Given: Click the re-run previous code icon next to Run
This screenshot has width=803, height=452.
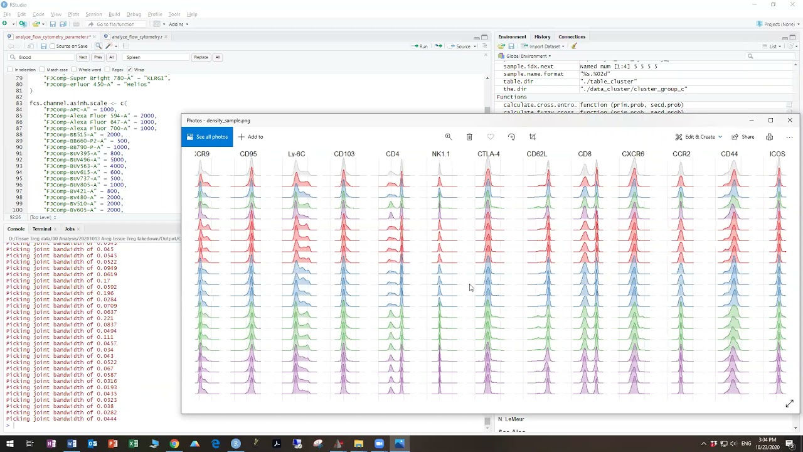Looking at the screenshot, I should [x=438, y=46].
